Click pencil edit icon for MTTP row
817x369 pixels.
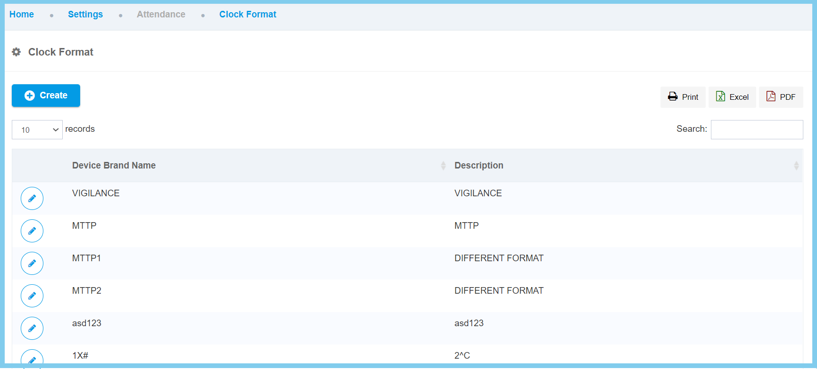coord(32,231)
